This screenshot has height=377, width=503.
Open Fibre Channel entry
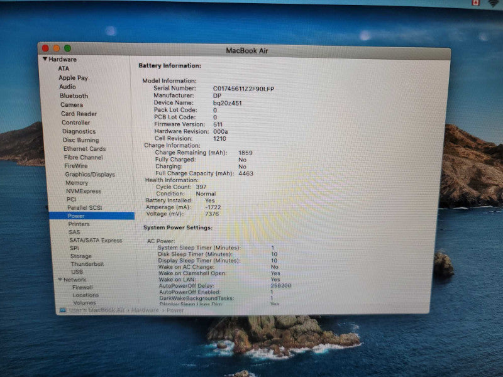(x=84, y=157)
